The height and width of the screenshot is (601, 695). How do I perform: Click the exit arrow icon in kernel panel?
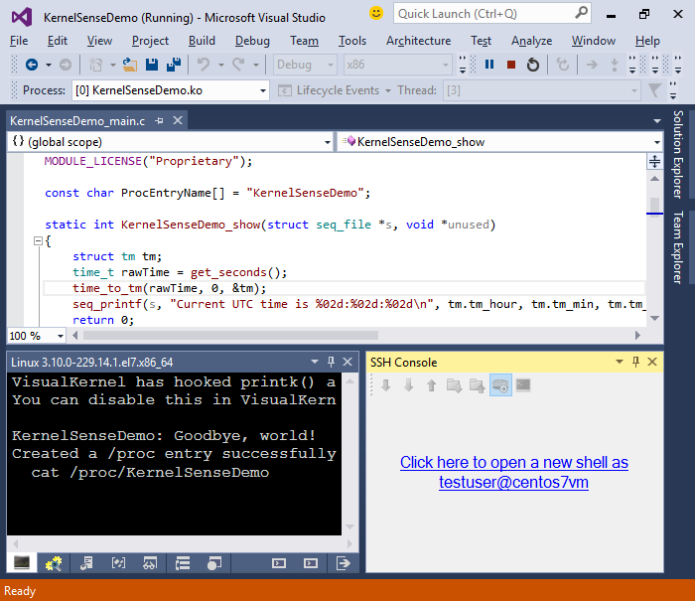pyautogui.click(x=344, y=563)
